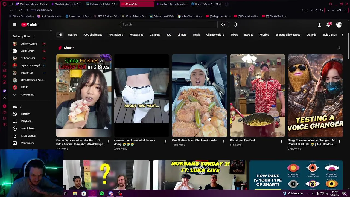The image size is (350, 197).
Task: Open options for camera man short
Action: click(166, 141)
